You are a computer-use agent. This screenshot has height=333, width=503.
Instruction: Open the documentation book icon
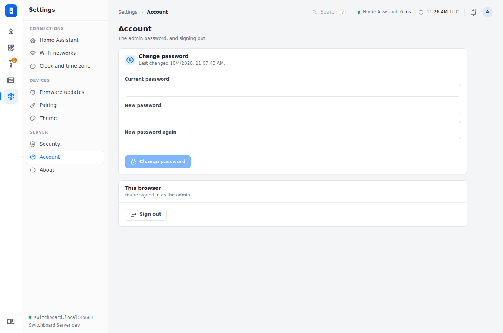click(x=11, y=321)
